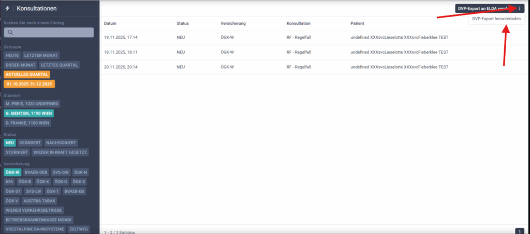
Task: Go to page 1 in pagination
Action: [x=520, y=232]
